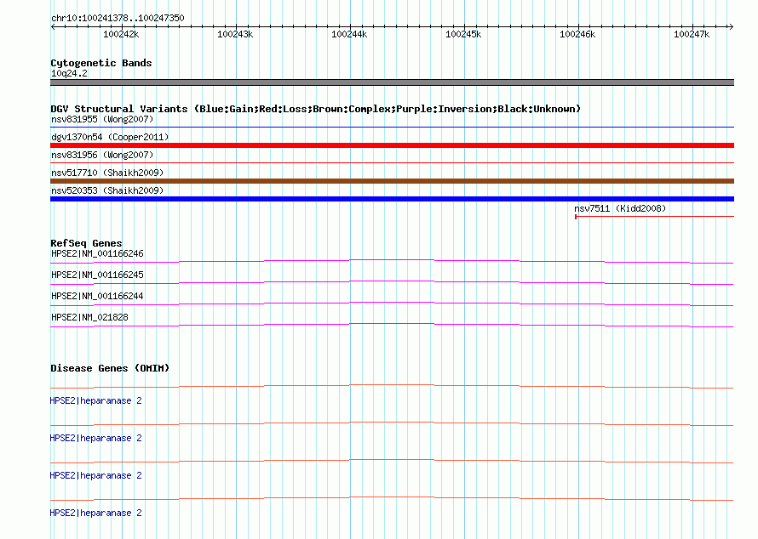Click the magenta NM_021828 gene line

coord(392,326)
